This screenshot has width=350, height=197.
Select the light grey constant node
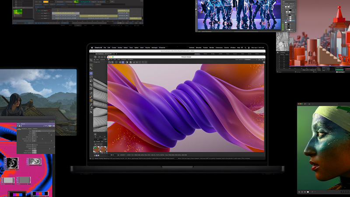tap(8, 180)
